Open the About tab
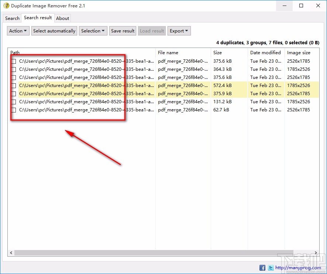Screen dimensions: 327x274 (x=62, y=18)
